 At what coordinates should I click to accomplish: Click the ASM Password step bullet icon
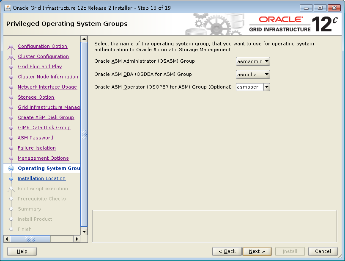(x=11, y=138)
